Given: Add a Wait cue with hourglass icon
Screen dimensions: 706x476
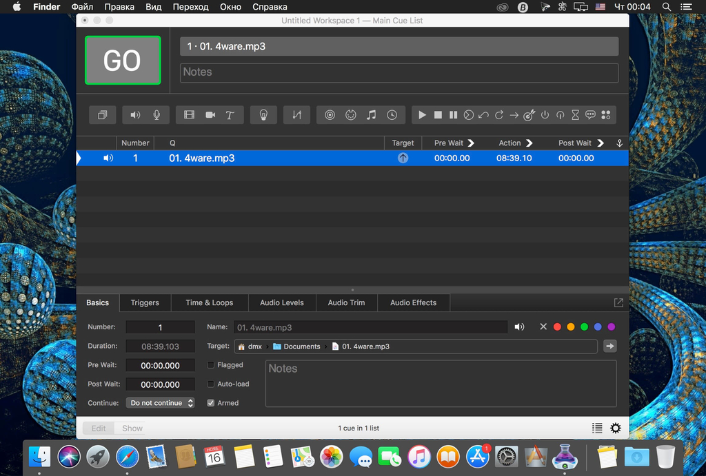Looking at the screenshot, I should pos(575,115).
